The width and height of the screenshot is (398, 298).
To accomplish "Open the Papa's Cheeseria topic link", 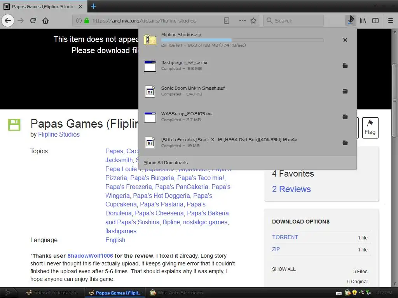I will (159, 213).
